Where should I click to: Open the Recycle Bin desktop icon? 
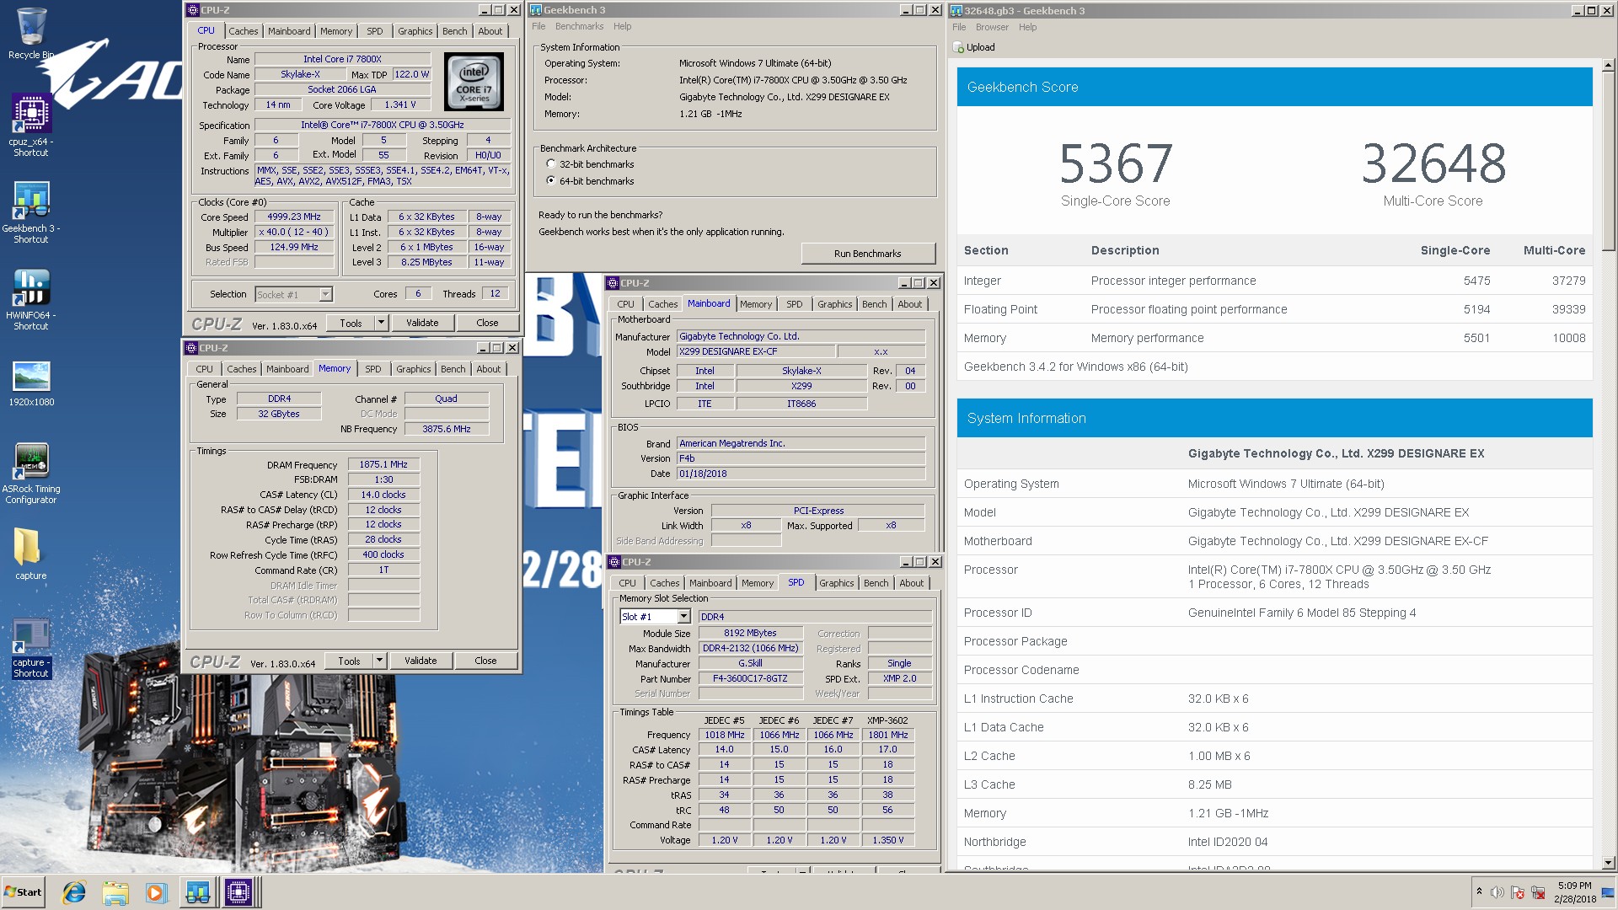[x=31, y=34]
